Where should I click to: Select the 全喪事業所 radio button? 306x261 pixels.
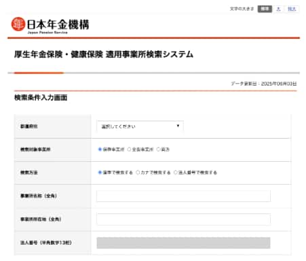pyautogui.click(x=129, y=150)
